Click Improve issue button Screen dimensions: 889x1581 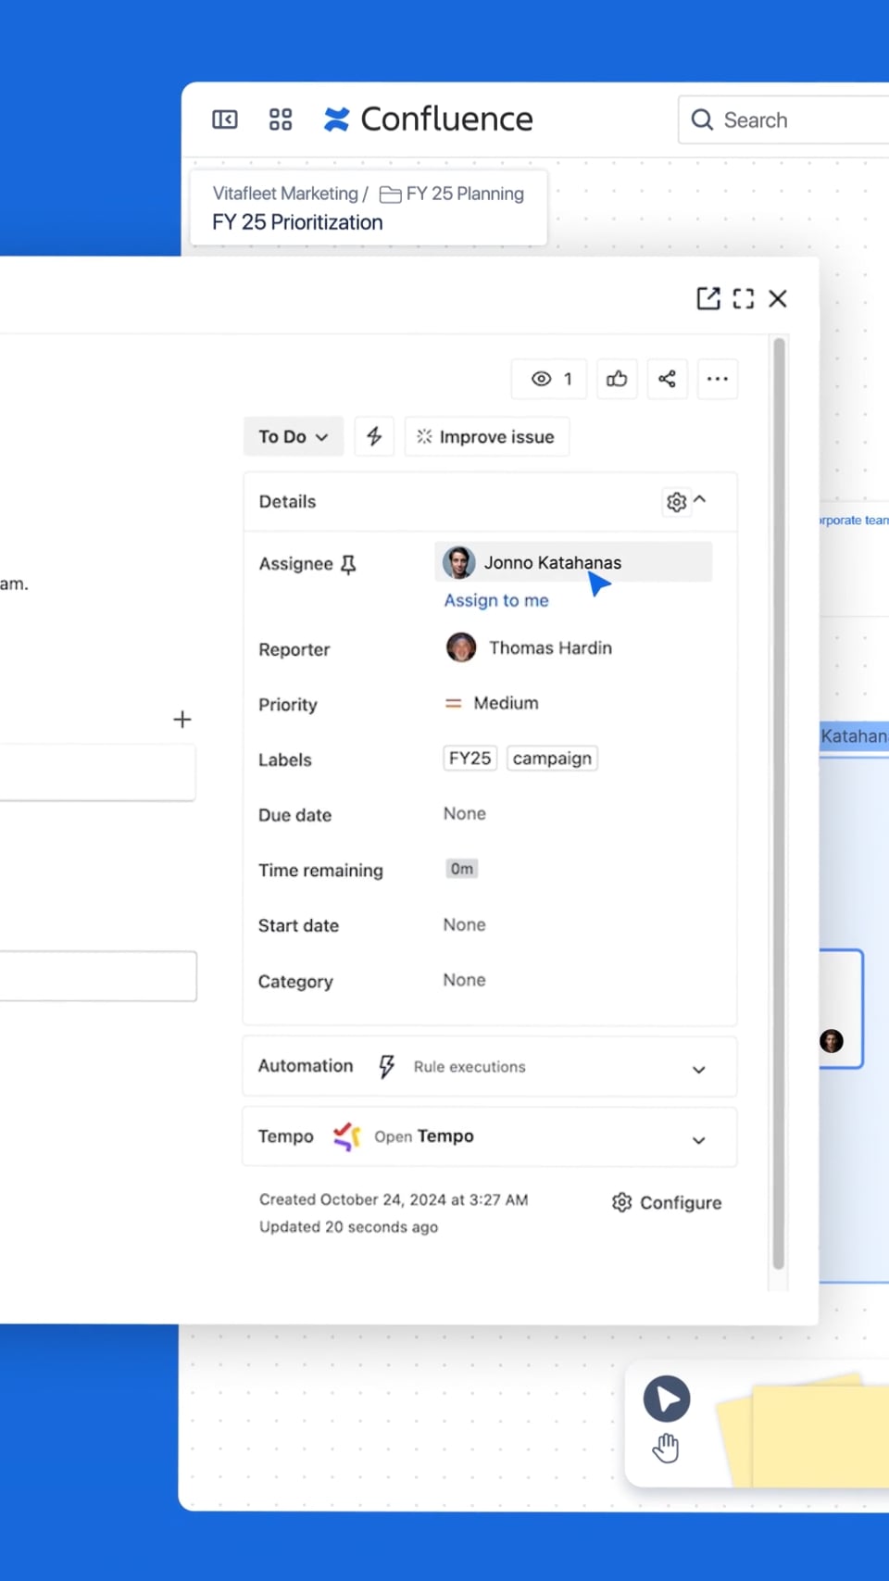pyautogui.click(x=487, y=436)
